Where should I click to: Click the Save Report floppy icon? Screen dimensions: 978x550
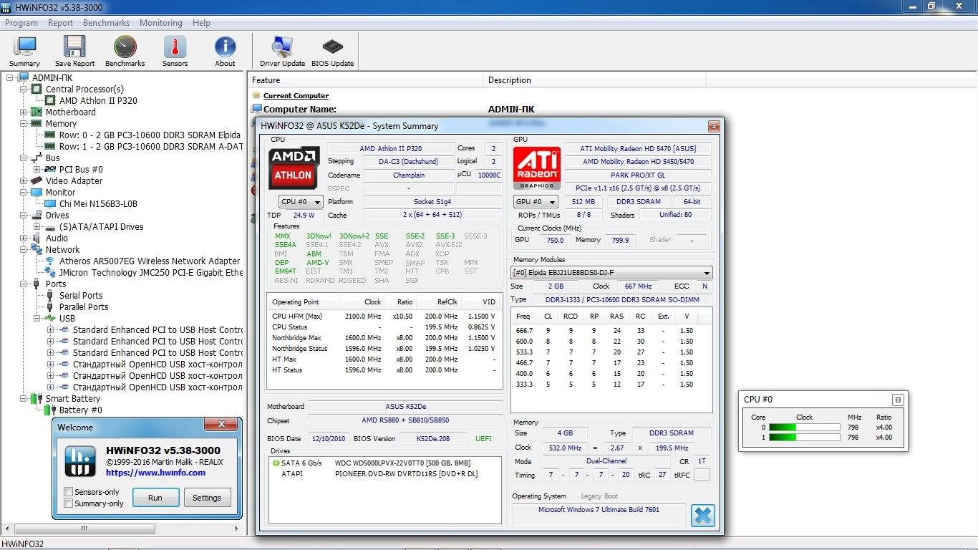[x=74, y=52]
